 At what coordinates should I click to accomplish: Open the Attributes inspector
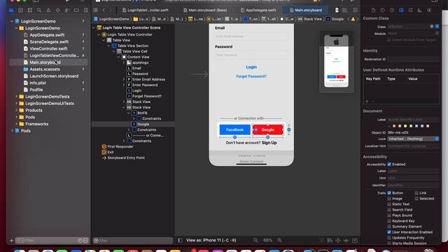click(411, 10)
